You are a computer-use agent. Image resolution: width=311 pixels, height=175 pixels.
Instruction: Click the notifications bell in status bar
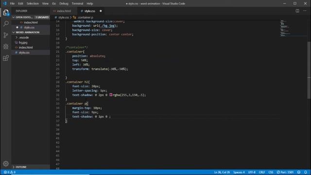[x=306, y=172]
